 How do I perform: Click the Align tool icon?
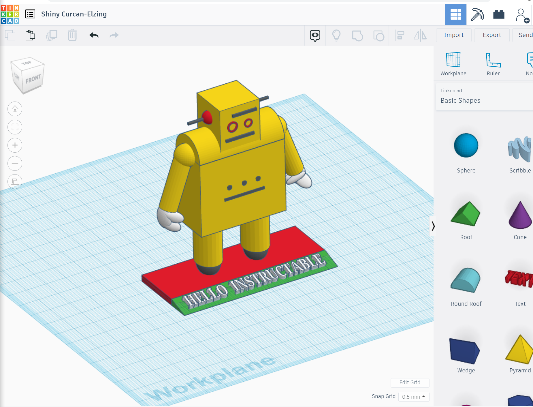pos(400,35)
